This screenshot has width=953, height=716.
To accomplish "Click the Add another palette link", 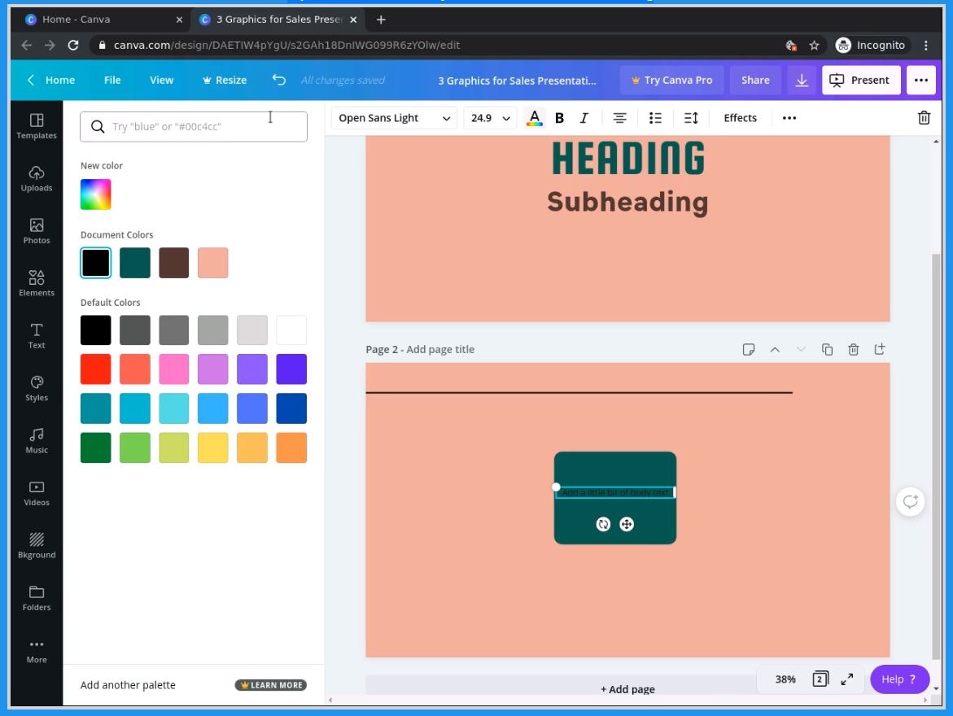I will 128,684.
